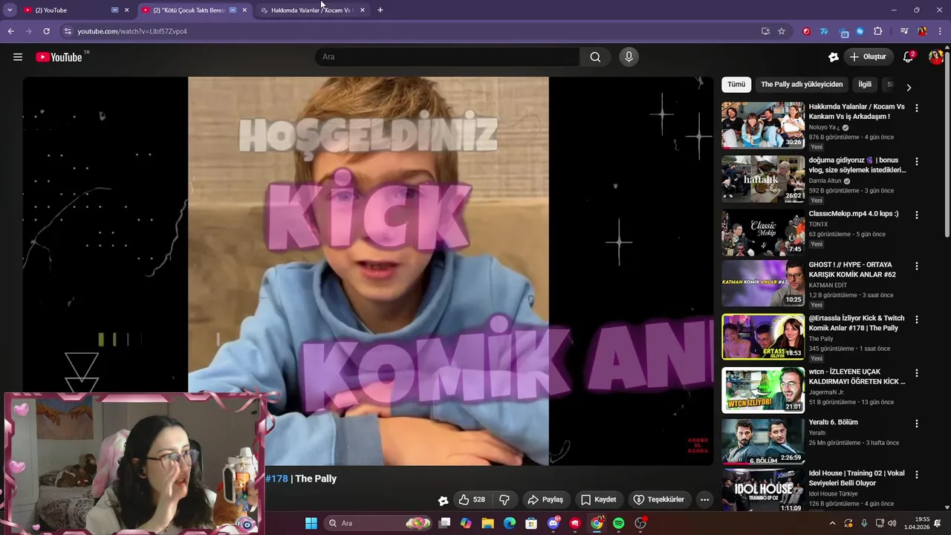Open YouTube notifications bell
Image resolution: width=951 pixels, height=535 pixels.
(x=908, y=57)
